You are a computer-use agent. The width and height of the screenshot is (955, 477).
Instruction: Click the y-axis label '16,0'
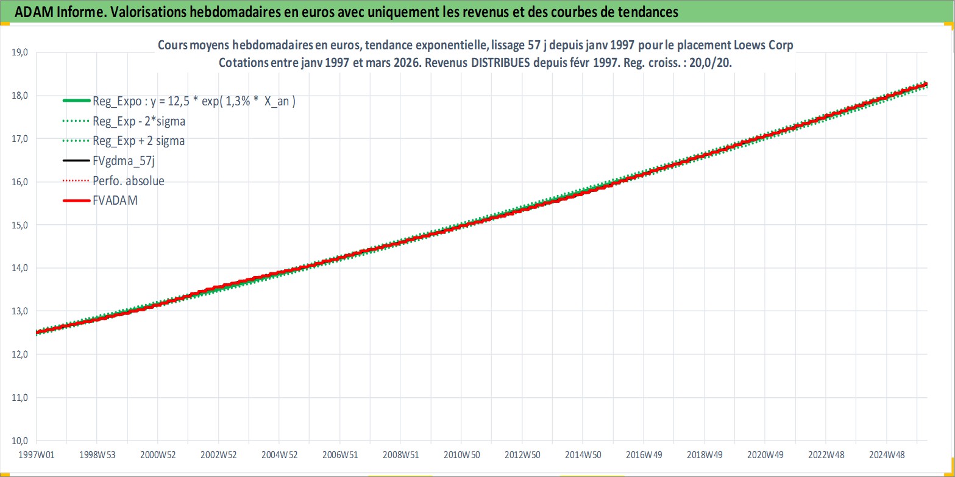point(20,182)
